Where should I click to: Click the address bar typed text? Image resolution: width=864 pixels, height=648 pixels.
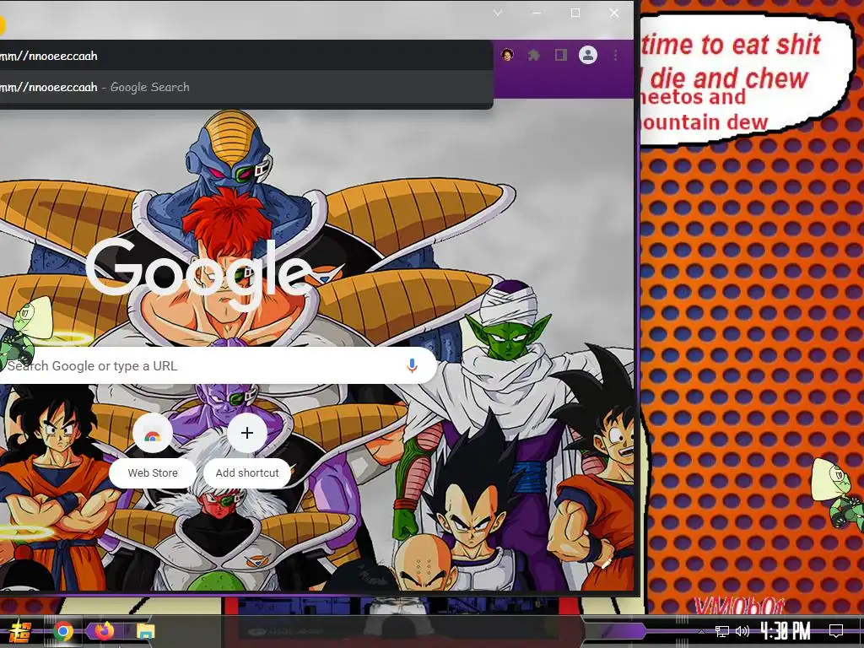[48, 56]
